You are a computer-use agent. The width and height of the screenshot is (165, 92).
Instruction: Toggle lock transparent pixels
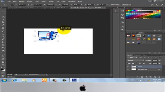pyautogui.click(x=133, y=63)
